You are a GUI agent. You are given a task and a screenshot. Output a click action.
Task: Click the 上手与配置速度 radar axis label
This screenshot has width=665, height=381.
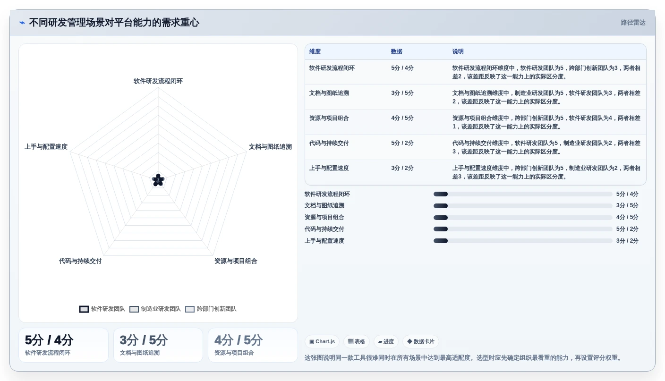coord(46,147)
